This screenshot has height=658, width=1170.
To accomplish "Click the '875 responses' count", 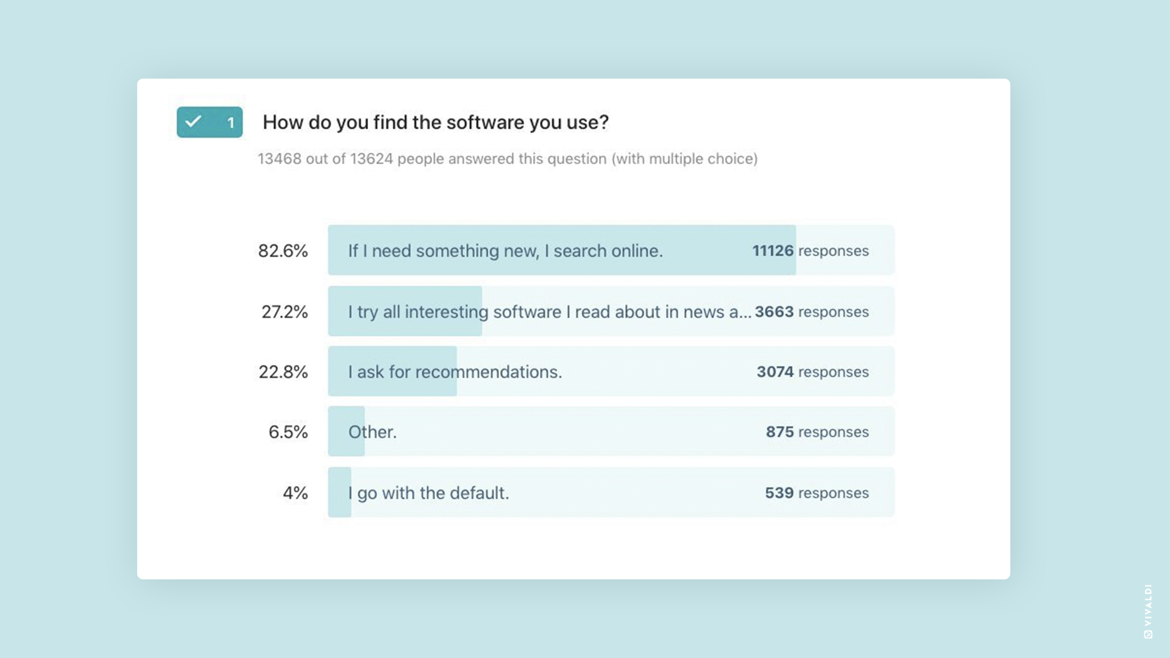I will [x=817, y=431].
